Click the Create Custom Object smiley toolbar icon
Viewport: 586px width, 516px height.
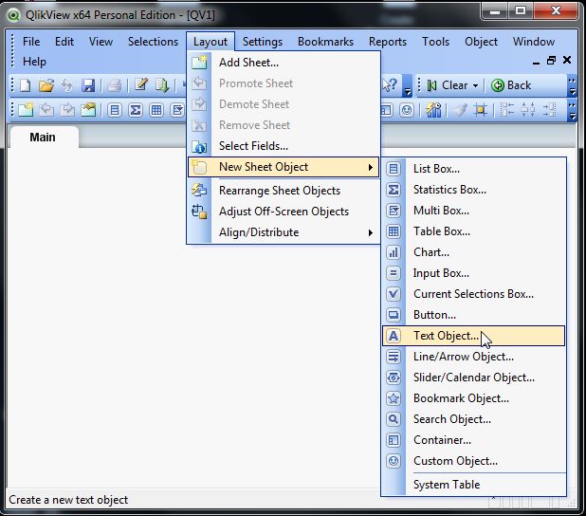point(407,110)
